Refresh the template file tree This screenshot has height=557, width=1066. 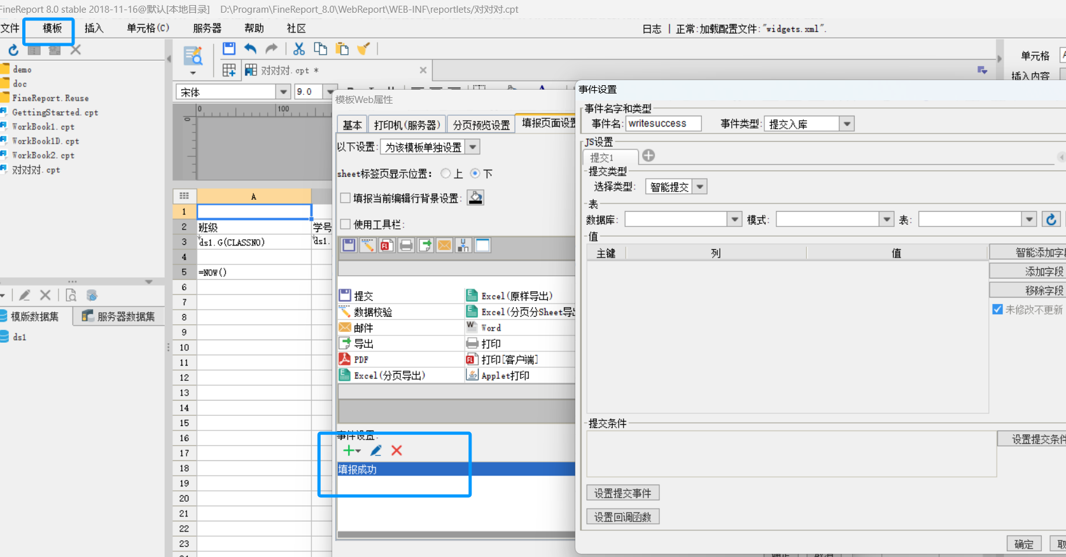13,50
